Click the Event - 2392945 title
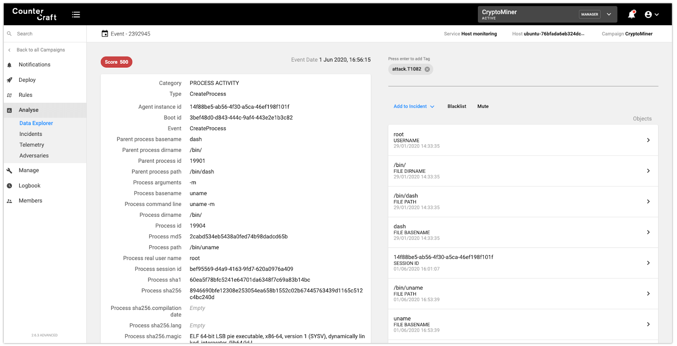This screenshot has height=346, width=677. tap(130, 34)
